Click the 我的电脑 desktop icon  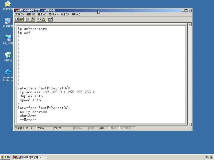pyautogui.click(x=8, y=23)
